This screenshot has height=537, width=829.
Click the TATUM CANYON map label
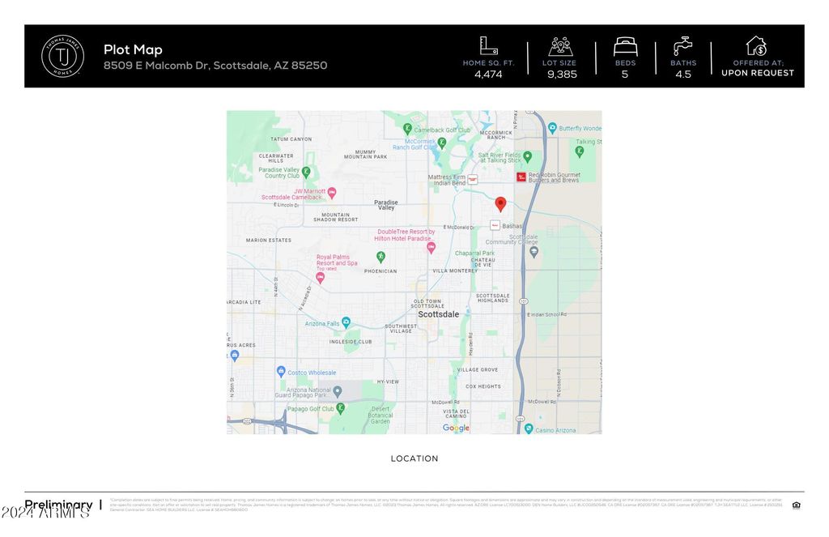click(291, 139)
